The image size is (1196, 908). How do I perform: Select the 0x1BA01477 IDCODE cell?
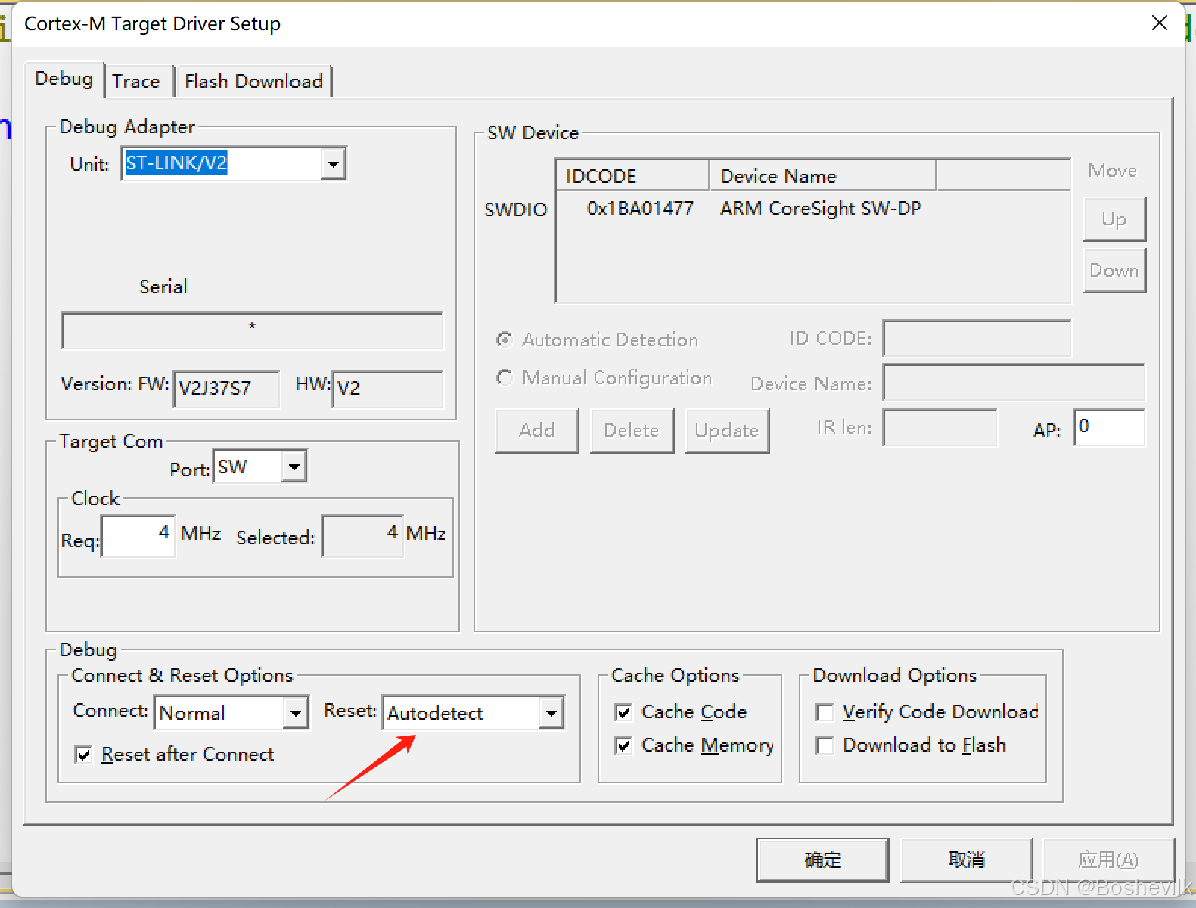point(640,209)
